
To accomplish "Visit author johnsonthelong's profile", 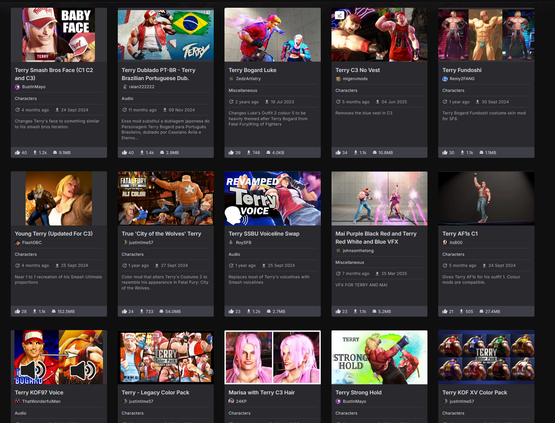I will (358, 251).
